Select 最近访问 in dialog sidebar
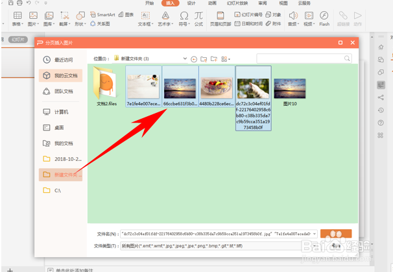Screen dimensions: 393x272 60,60
